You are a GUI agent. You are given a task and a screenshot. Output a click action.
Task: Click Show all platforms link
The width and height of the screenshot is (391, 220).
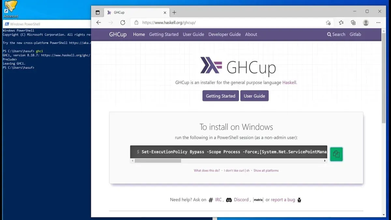[x=266, y=170]
